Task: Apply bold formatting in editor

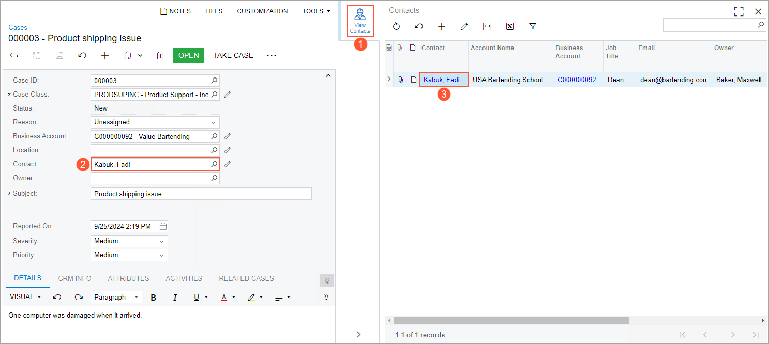Action: tap(153, 297)
